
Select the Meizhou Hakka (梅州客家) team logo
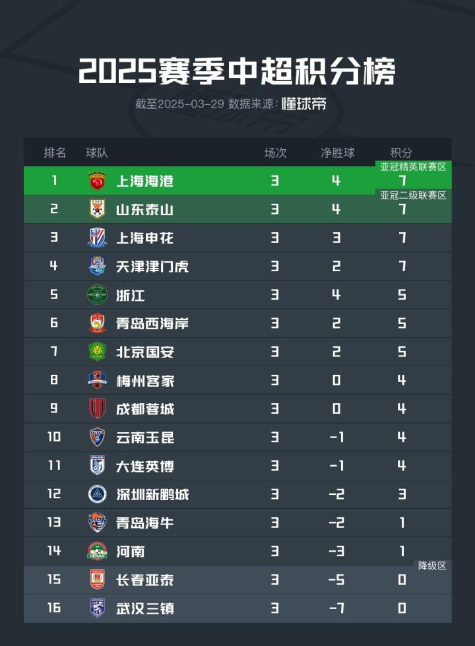[98, 380]
